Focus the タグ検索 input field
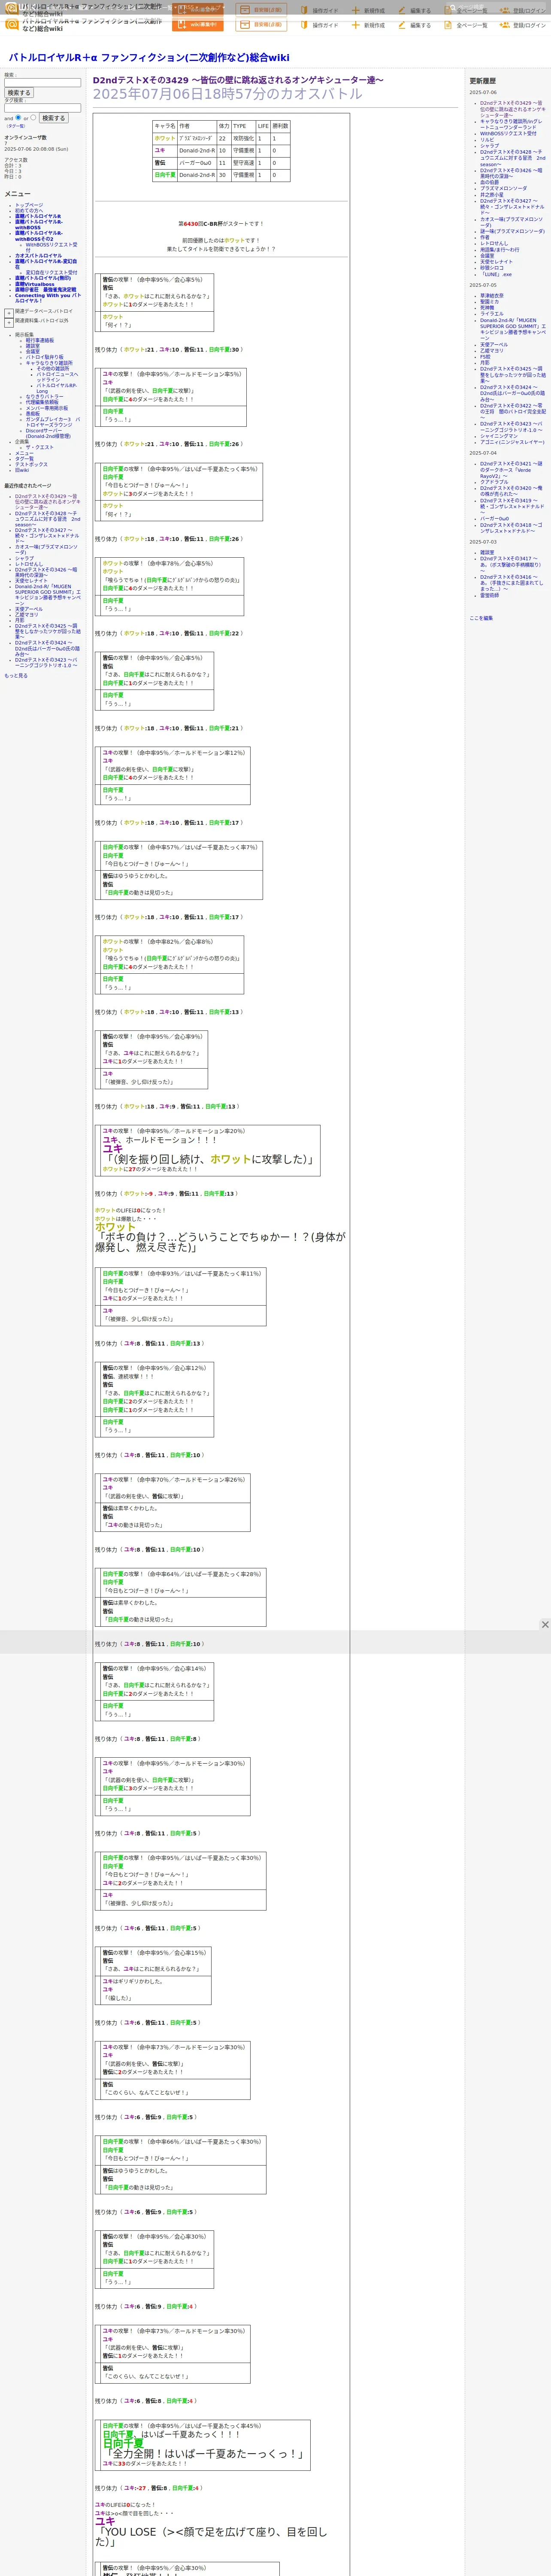The width and height of the screenshot is (551, 2576). [x=42, y=108]
